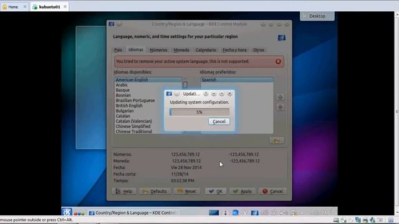Viewport: 399px width, 224px height.
Task: Click the Home tab house icon
Action: 4,7
